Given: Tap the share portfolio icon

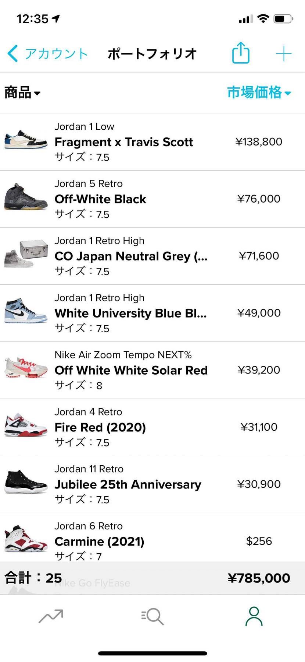Looking at the screenshot, I should [241, 53].
